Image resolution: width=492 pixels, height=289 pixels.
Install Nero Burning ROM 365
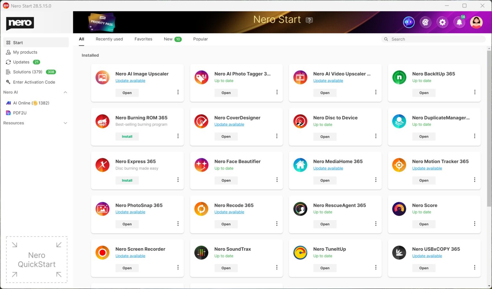coord(127,136)
